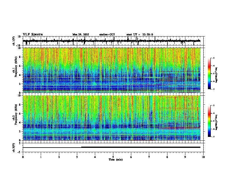The width and height of the screenshot is (229, 176).
Task: Click time axis tick label '0'
Action: coord(23,157)
